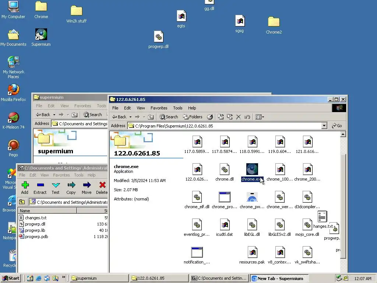Select the eventlog_pr… file
Image resolution: width=377 pixels, height=283 pixels.
197,227
